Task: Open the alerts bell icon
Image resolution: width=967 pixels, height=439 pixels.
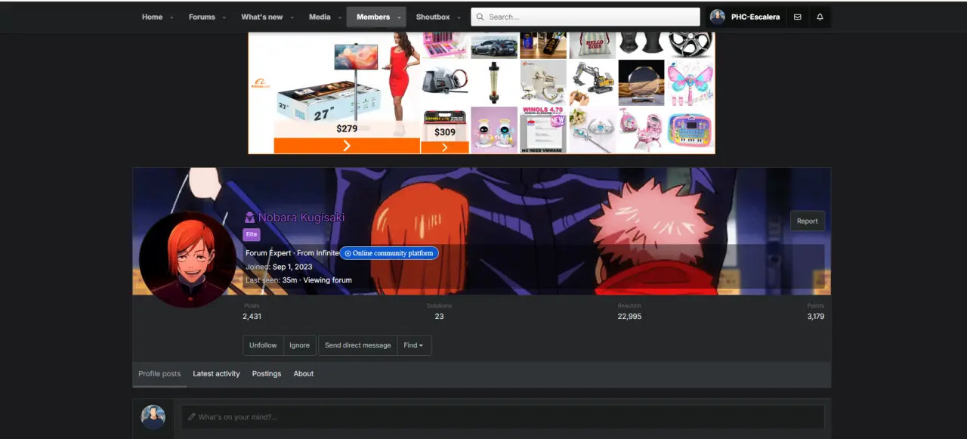Action: [820, 17]
